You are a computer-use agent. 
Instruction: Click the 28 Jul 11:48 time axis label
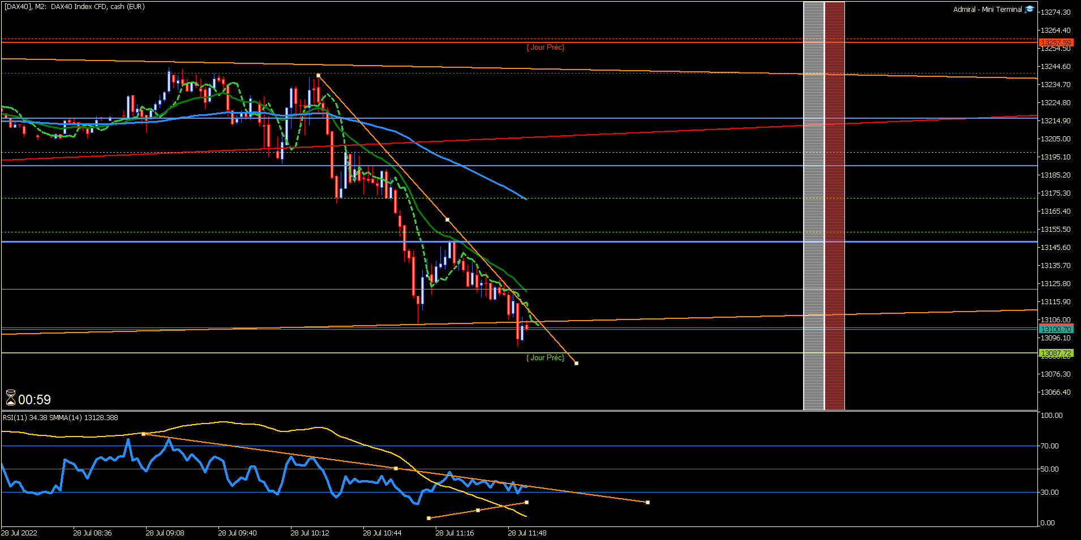[x=527, y=533]
